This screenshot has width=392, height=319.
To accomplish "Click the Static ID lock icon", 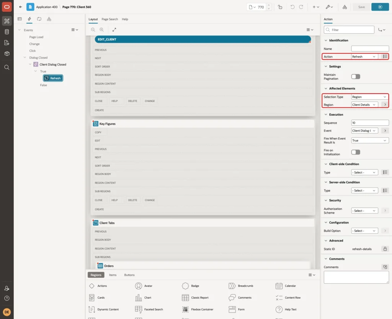I will tap(385, 249).
